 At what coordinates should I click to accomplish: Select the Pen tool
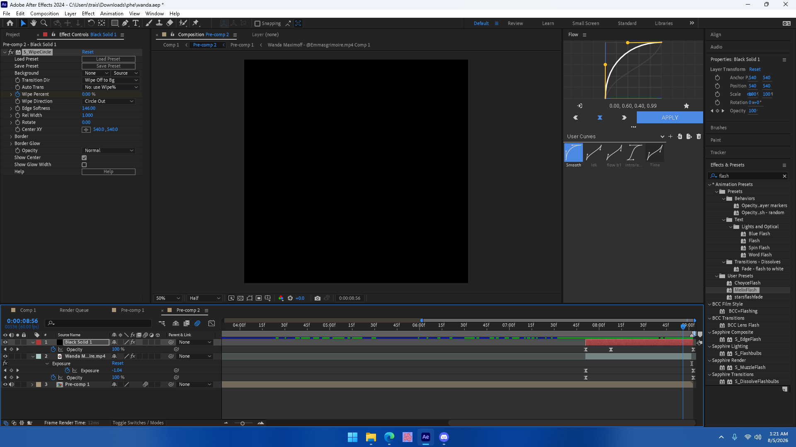pyautogui.click(x=125, y=23)
